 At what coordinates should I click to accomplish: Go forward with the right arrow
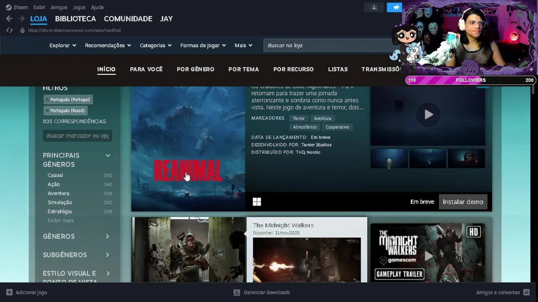(21, 18)
